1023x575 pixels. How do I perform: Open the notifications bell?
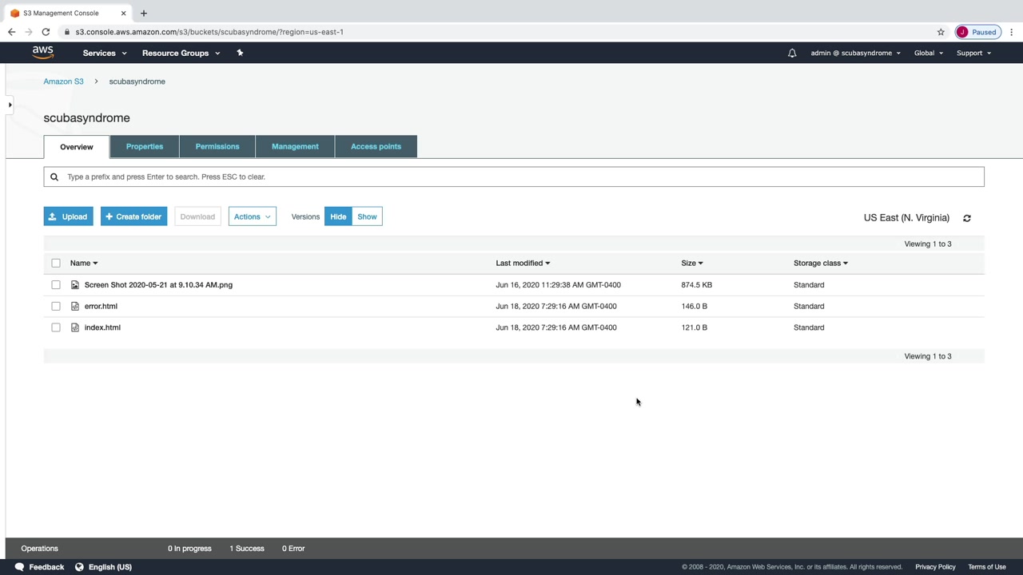(792, 53)
